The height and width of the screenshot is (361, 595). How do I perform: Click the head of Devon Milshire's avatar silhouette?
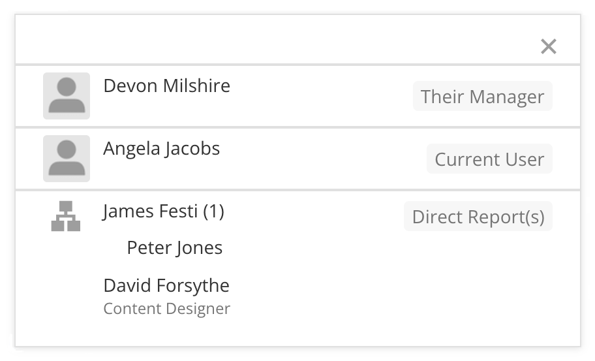(67, 87)
